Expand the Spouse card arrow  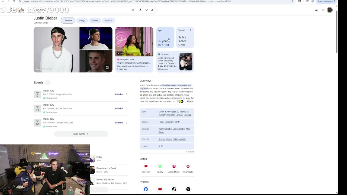pyautogui.click(x=191, y=30)
